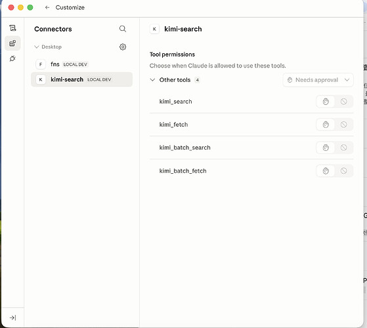This screenshot has height=328, width=367.
Task: Select the fns connector
Action: click(81, 64)
